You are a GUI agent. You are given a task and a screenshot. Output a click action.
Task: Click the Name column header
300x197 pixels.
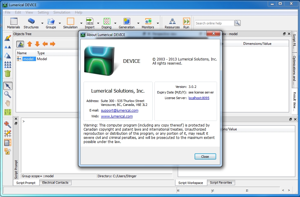click(x=26, y=53)
